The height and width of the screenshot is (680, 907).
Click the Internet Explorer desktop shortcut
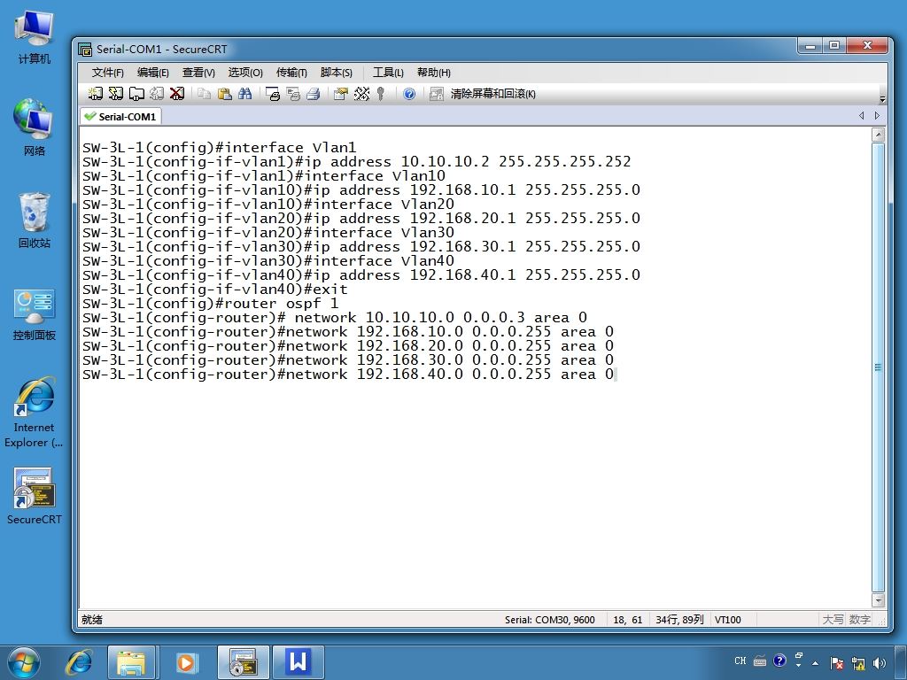point(35,412)
